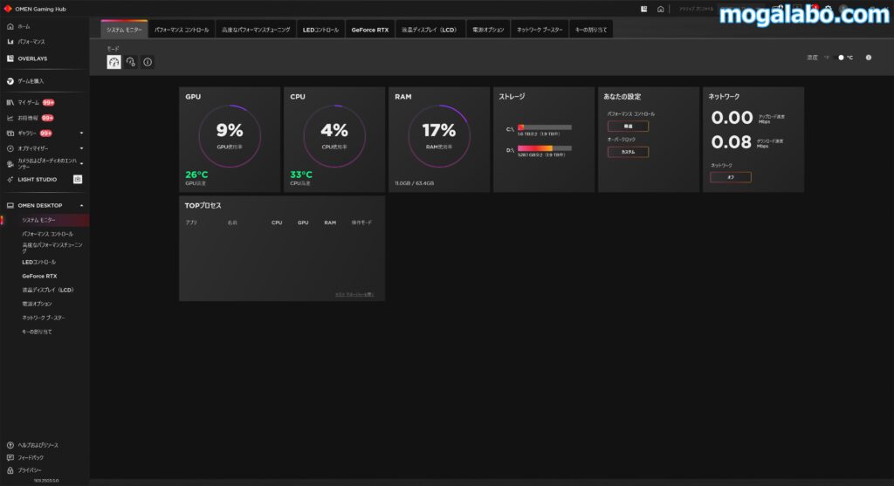Click the OMEN Gaming Hub logo icon
Image resolution: width=894 pixels, height=486 pixels.
tap(7, 9)
